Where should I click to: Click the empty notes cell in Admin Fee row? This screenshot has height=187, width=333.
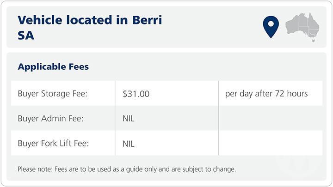(270, 119)
